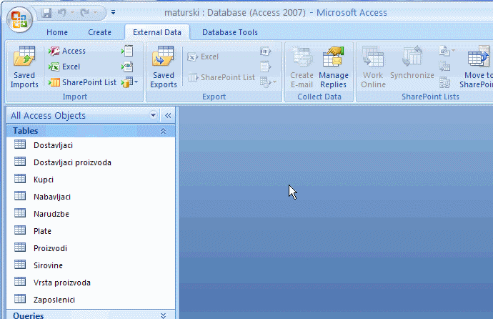Select the Dostavljaci table
The width and height of the screenshot is (493, 319).
91,145
